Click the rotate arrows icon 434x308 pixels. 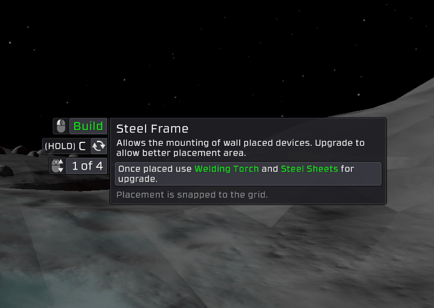point(99,146)
